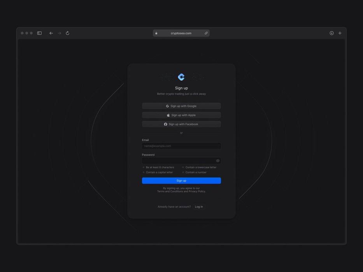Toggle the browser sidebar panel icon
363x272 pixels.
coord(39,33)
